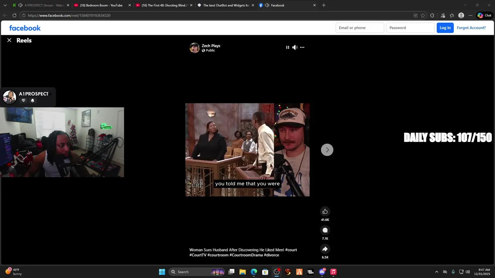The image size is (495, 278).
Task: Pause the reel playback
Action: click(287, 47)
